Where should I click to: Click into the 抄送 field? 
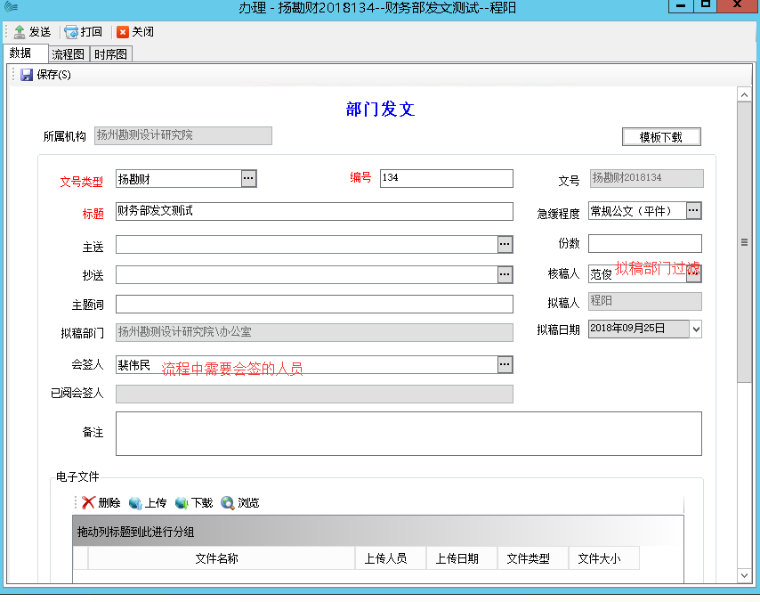[307, 274]
